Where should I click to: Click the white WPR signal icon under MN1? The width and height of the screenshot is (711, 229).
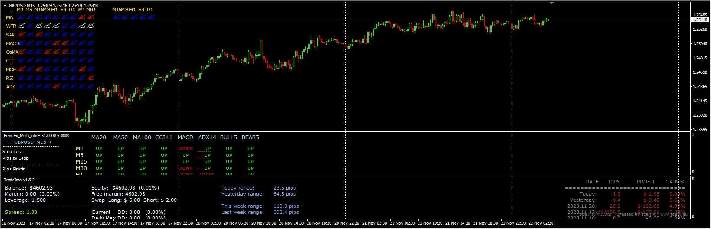point(91,26)
